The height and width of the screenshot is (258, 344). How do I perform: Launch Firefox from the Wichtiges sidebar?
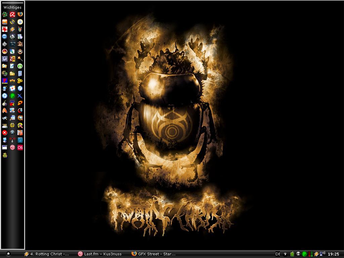coord(20,14)
